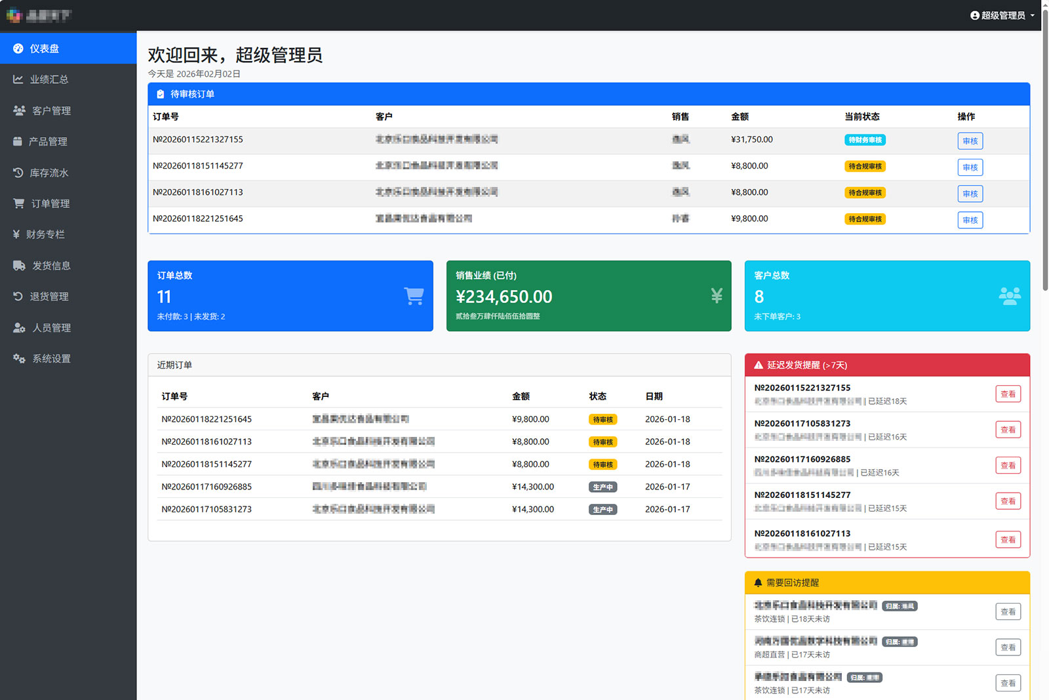Click the history icon beside 库存流水
Image resolution: width=1049 pixels, height=700 pixels.
click(x=18, y=173)
